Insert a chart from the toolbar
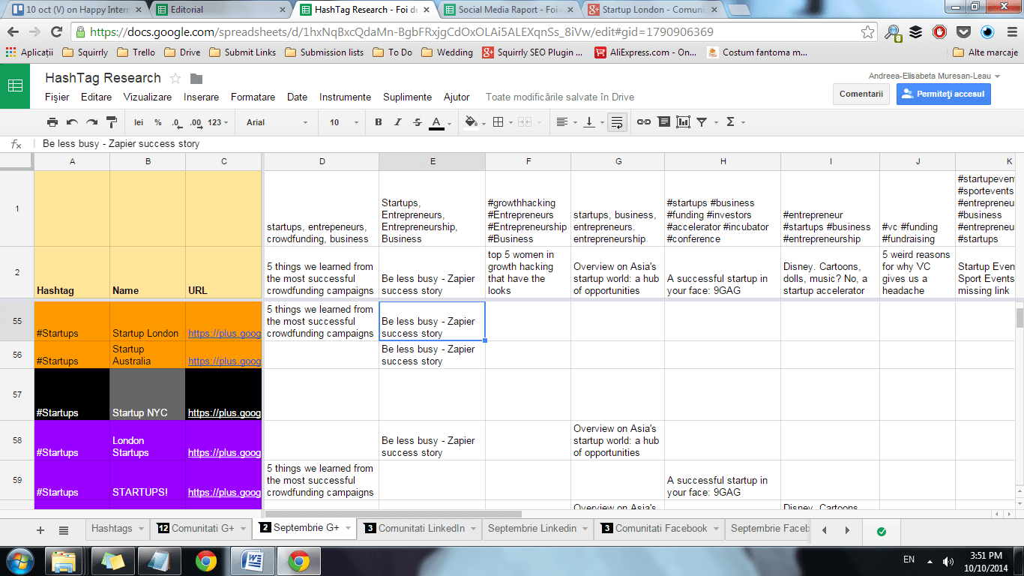1024x576 pixels. [683, 122]
